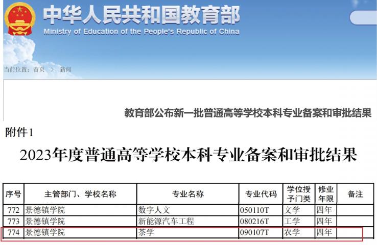Click the 农学 degree category cell

pos(299,232)
